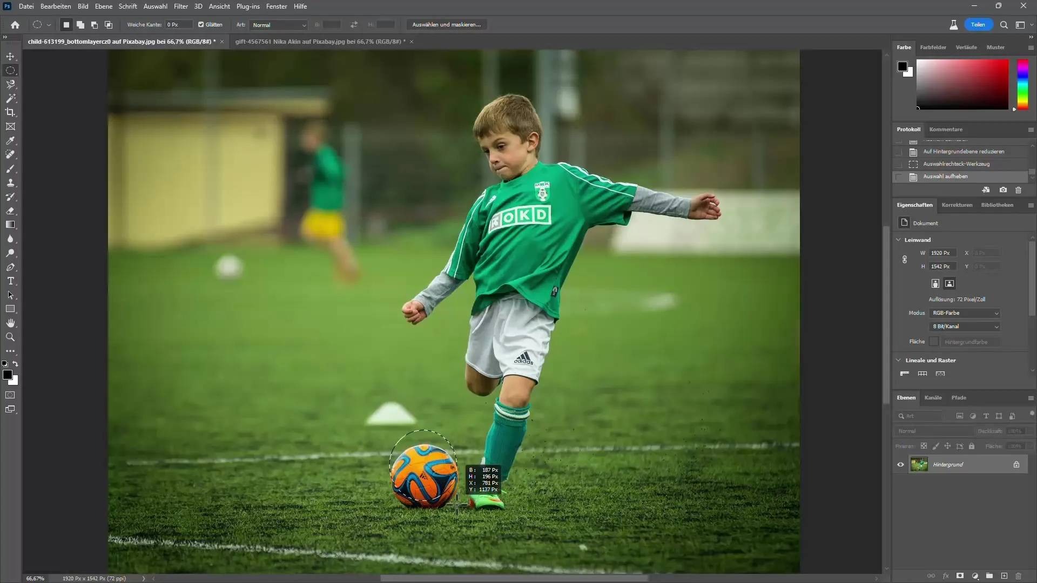The width and height of the screenshot is (1037, 583).
Task: Create new snapshot with camera icon in Protokoll
Action: (x=1003, y=190)
